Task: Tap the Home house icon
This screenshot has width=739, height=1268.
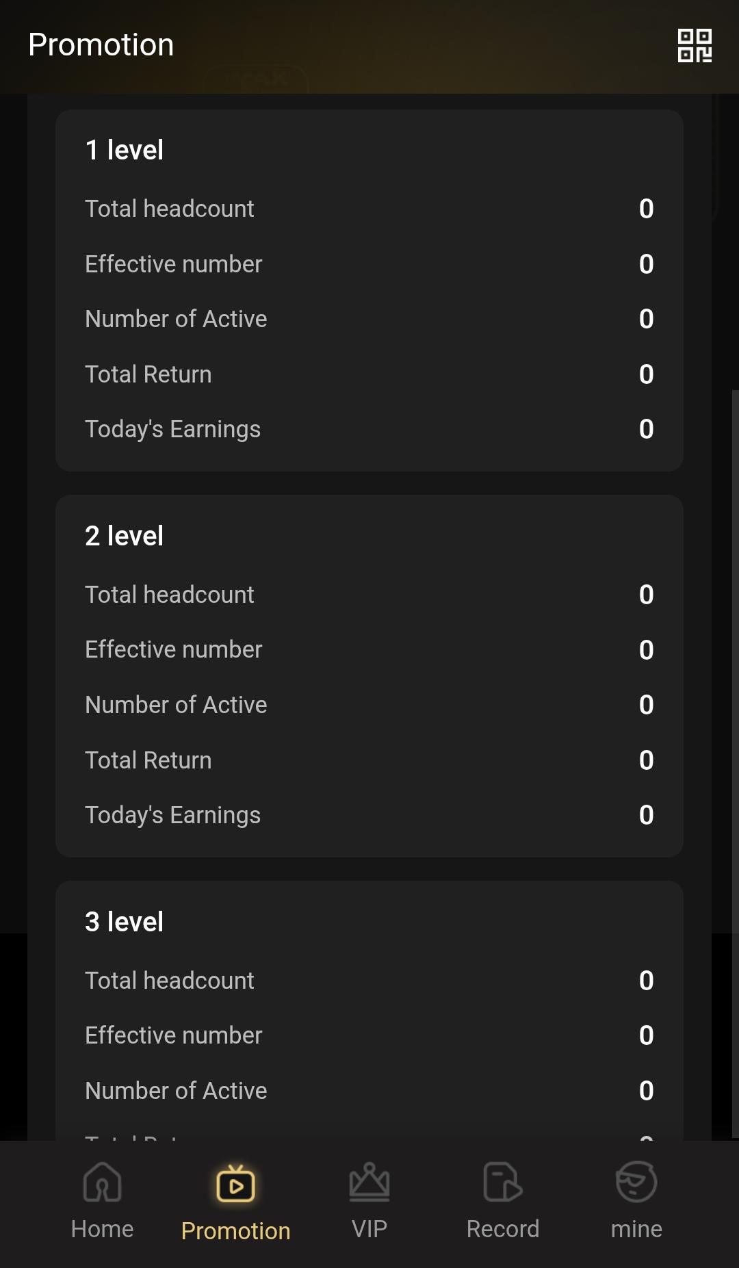Action: click(102, 1182)
